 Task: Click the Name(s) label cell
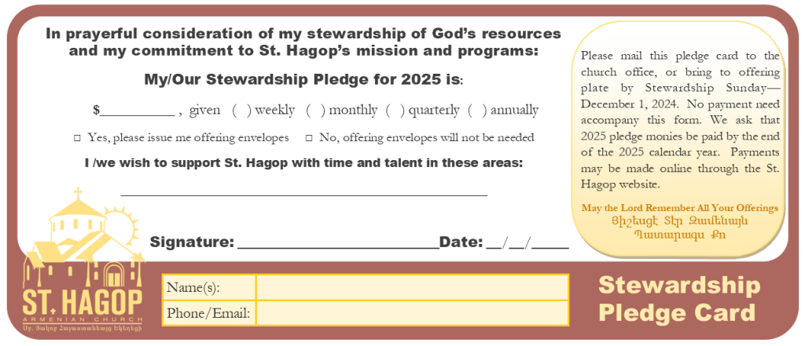(x=208, y=287)
